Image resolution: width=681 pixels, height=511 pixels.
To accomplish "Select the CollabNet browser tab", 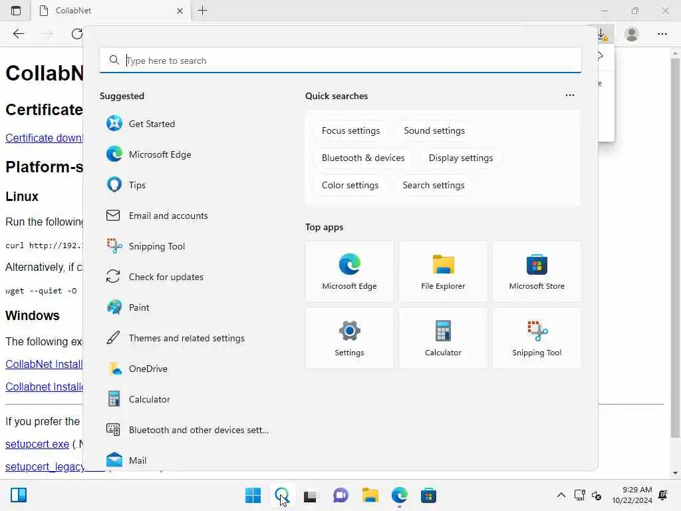I will pos(111,11).
